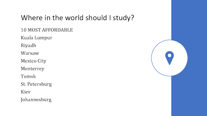Click the slide title about studying
The image size is (207, 116).
pyautogui.click(x=77, y=18)
